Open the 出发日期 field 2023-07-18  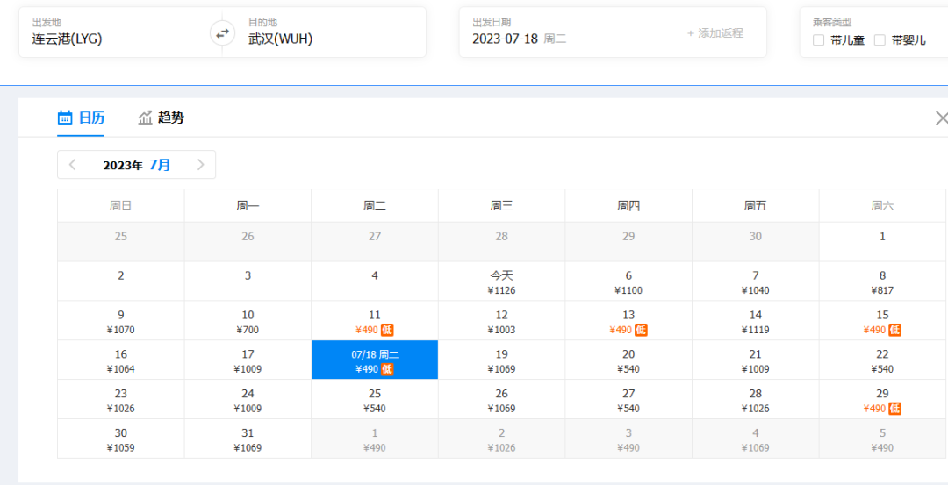coord(520,39)
